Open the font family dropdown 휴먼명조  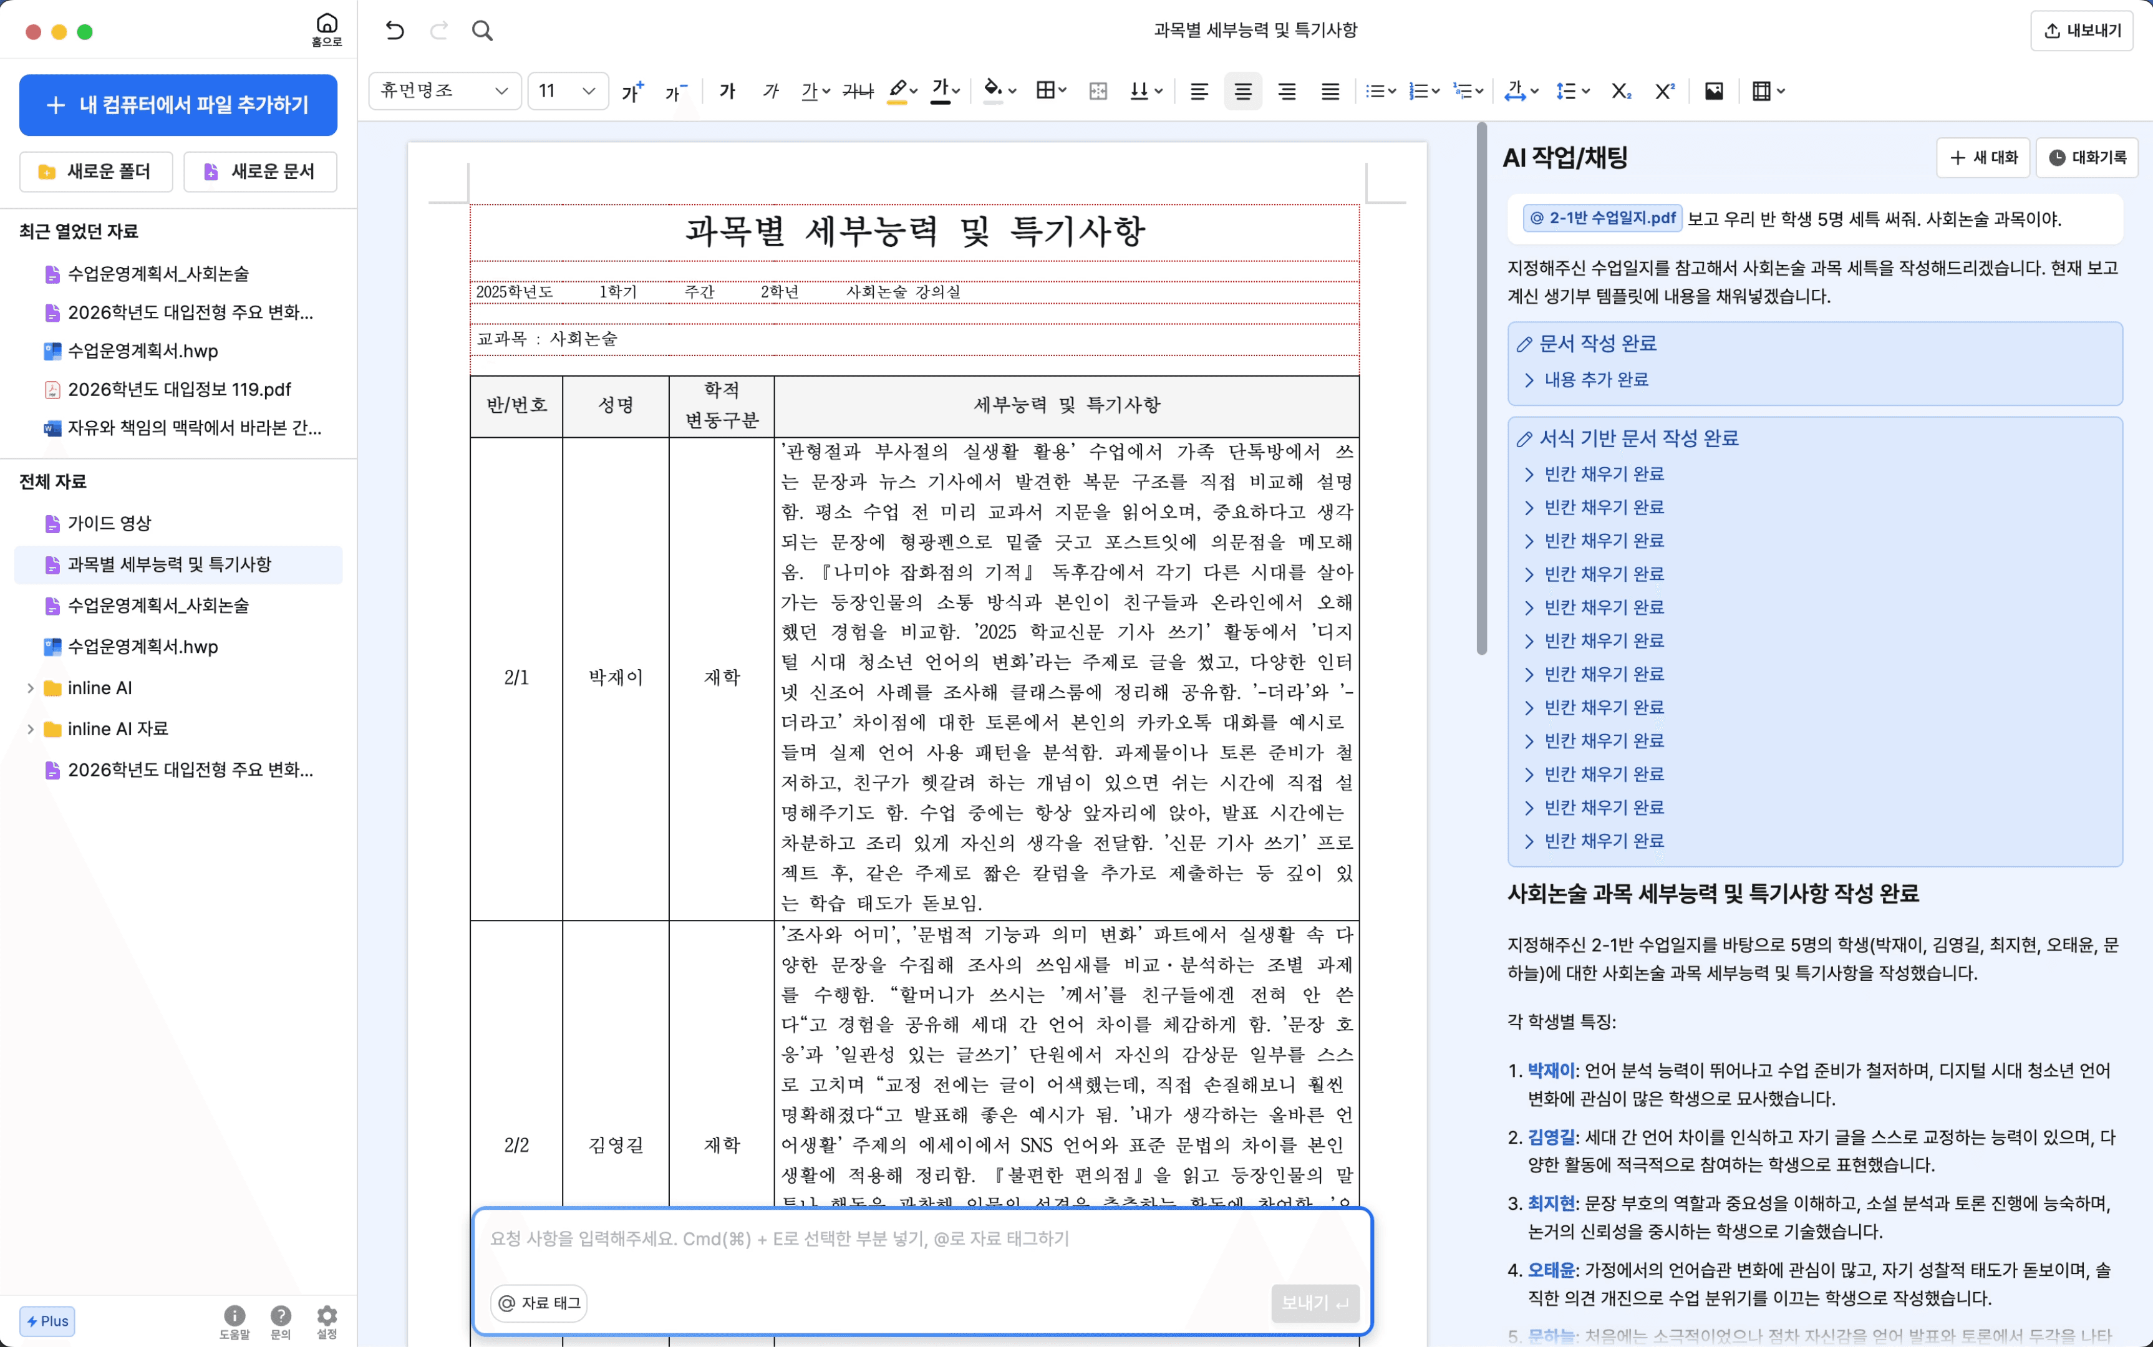pos(445,91)
